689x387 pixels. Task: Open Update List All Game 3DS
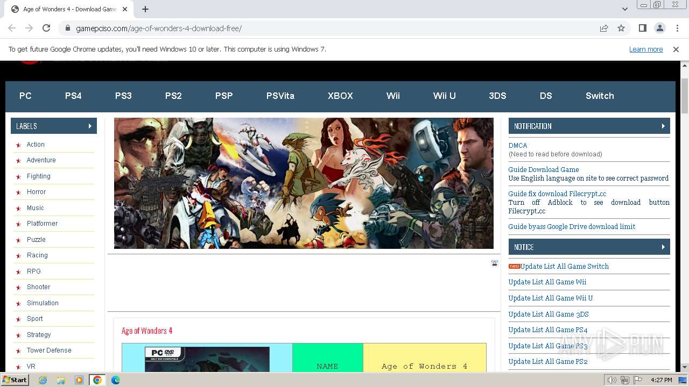549,314
